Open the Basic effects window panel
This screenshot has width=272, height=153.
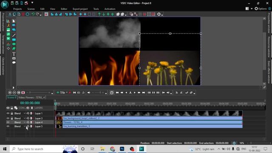[269, 72]
